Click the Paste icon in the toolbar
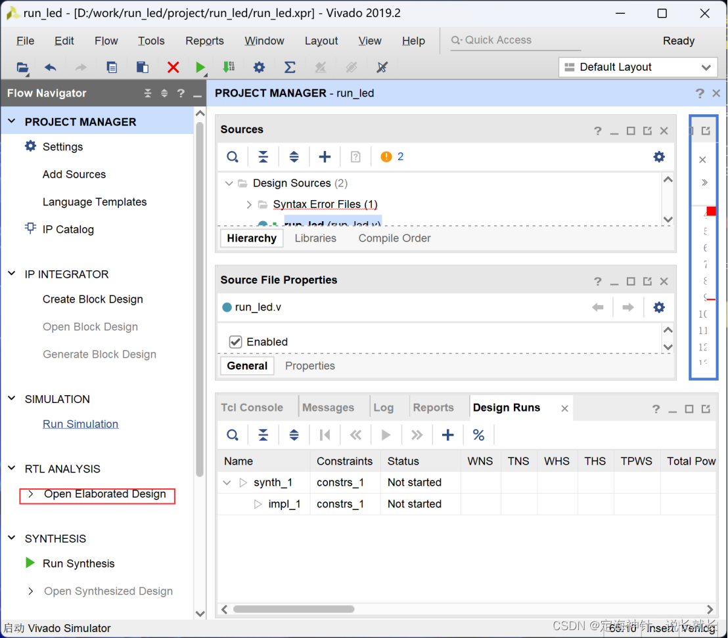Screen dimensions: 728x638 pyautogui.click(x=143, y=68)
